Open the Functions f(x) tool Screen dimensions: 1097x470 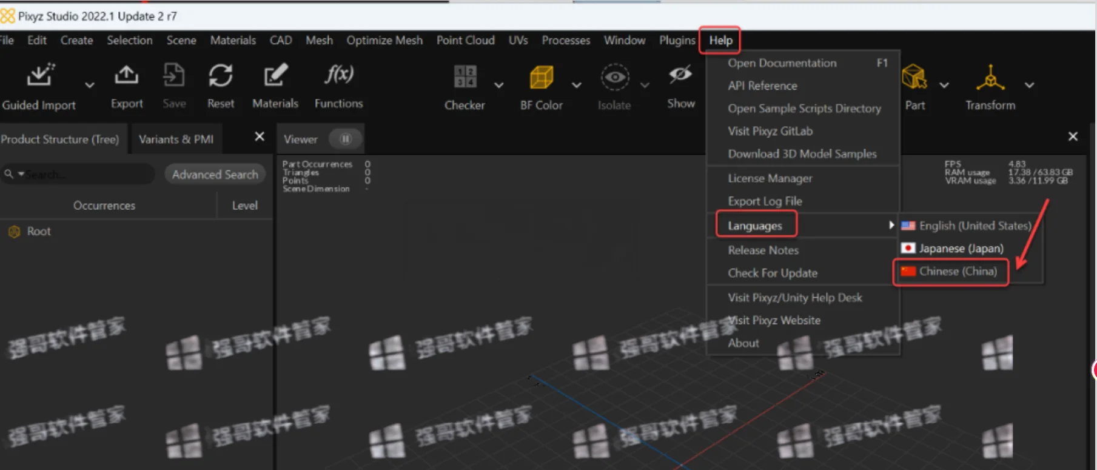click(339, 75)
